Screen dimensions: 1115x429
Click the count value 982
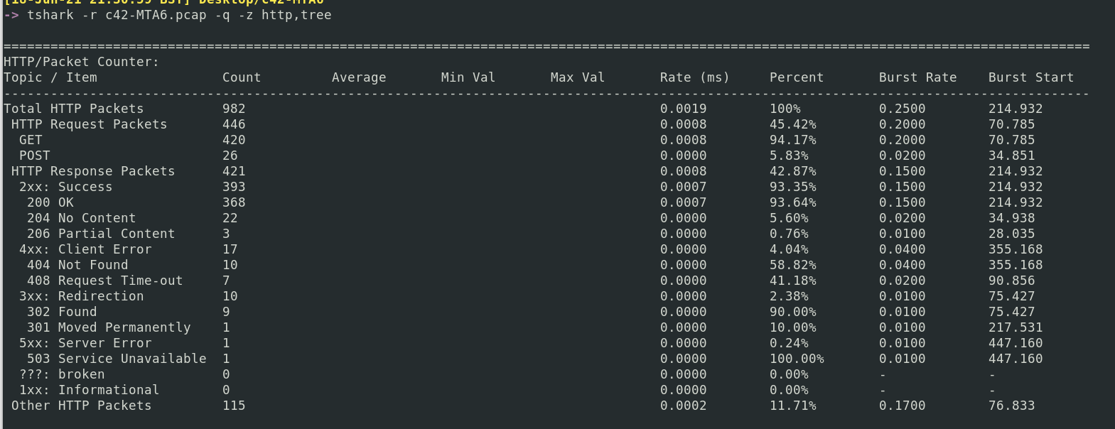tap(234, 109)
